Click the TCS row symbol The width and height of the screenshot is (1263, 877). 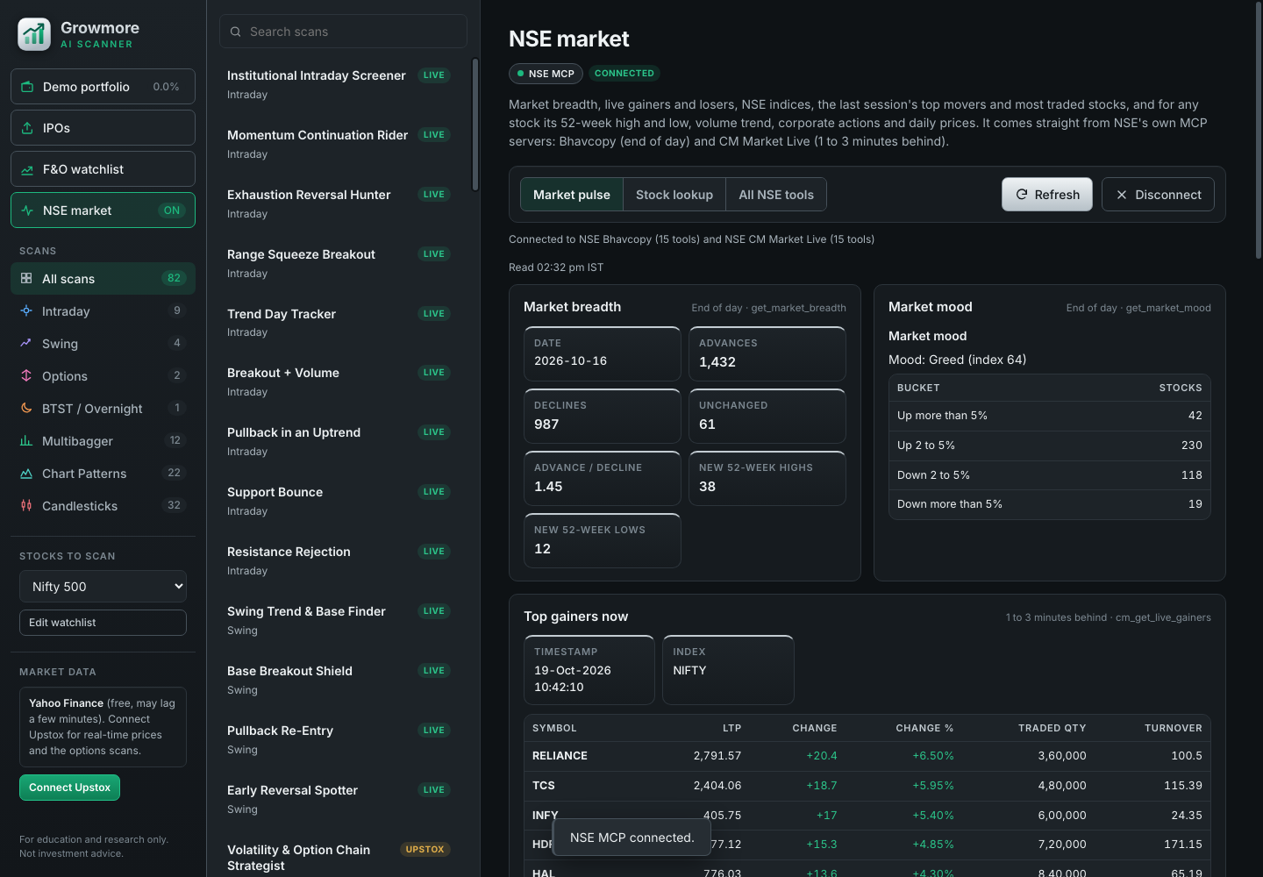544,786
